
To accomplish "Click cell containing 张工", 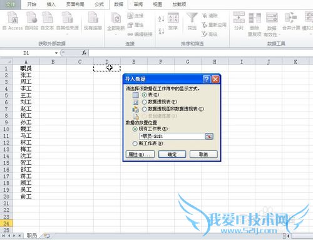I will (26, 75).
